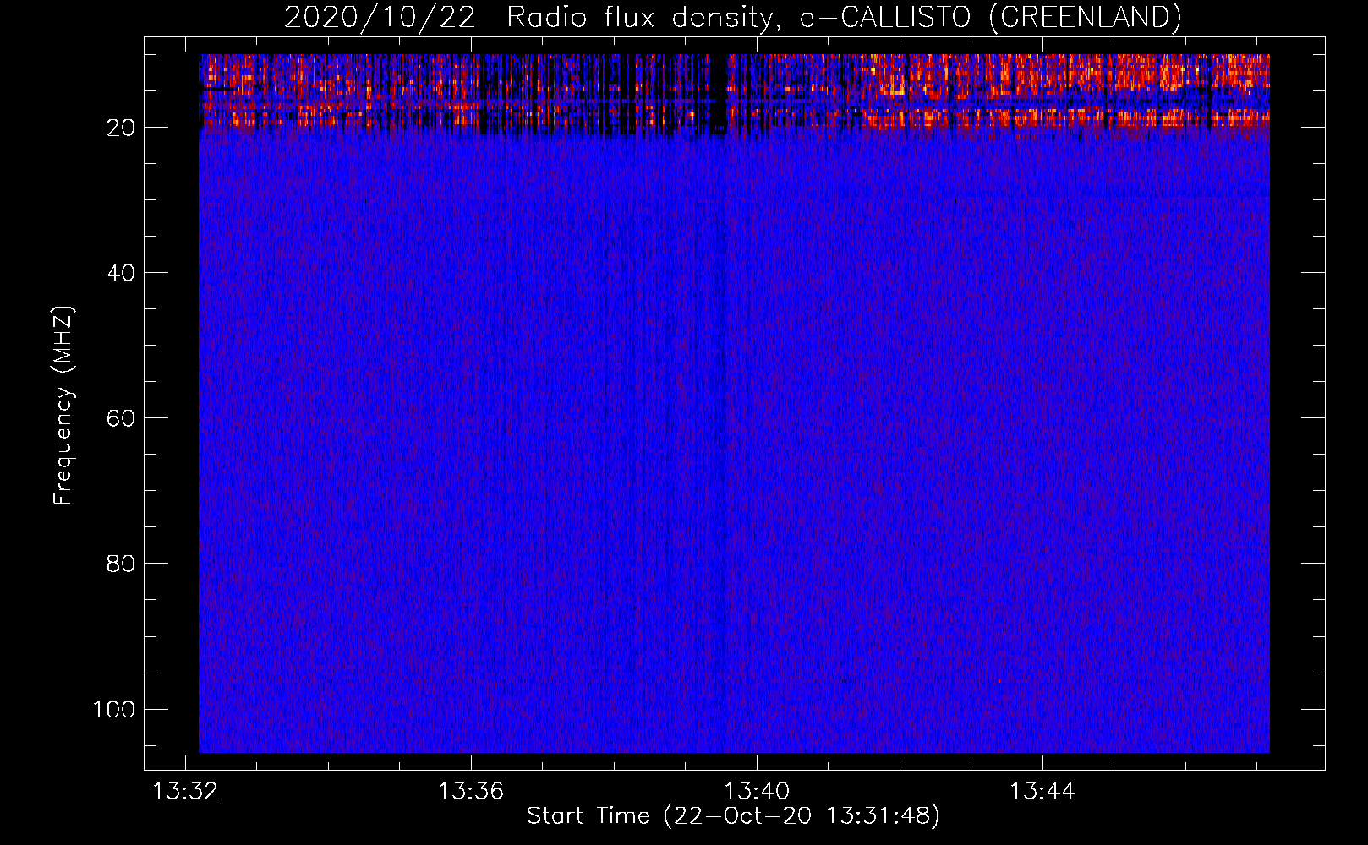Click the 80 MHz frequency tick label

pos(121,564)
